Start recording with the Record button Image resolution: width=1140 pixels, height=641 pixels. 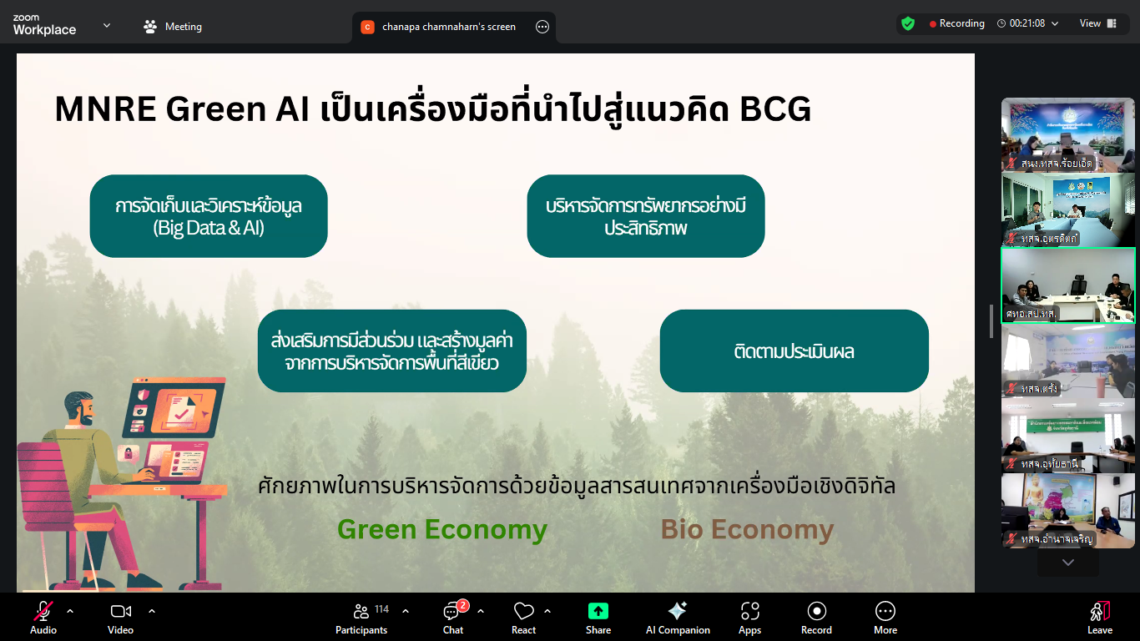click(x=816, y=618)
